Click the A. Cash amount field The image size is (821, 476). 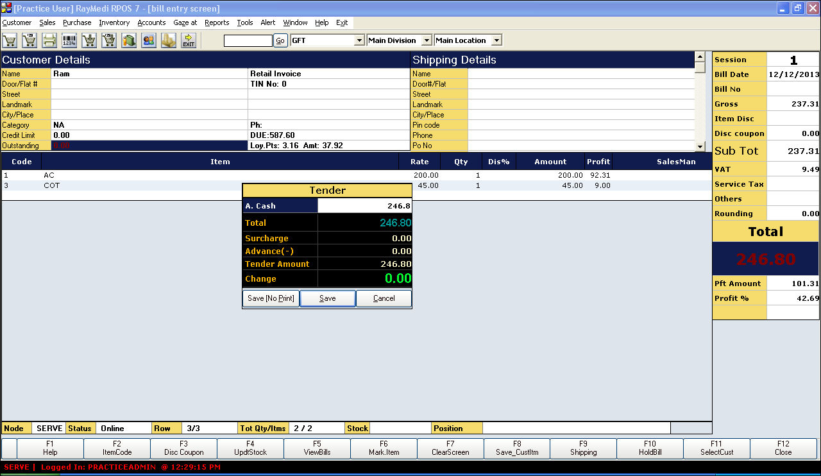[x=364, y=206]
